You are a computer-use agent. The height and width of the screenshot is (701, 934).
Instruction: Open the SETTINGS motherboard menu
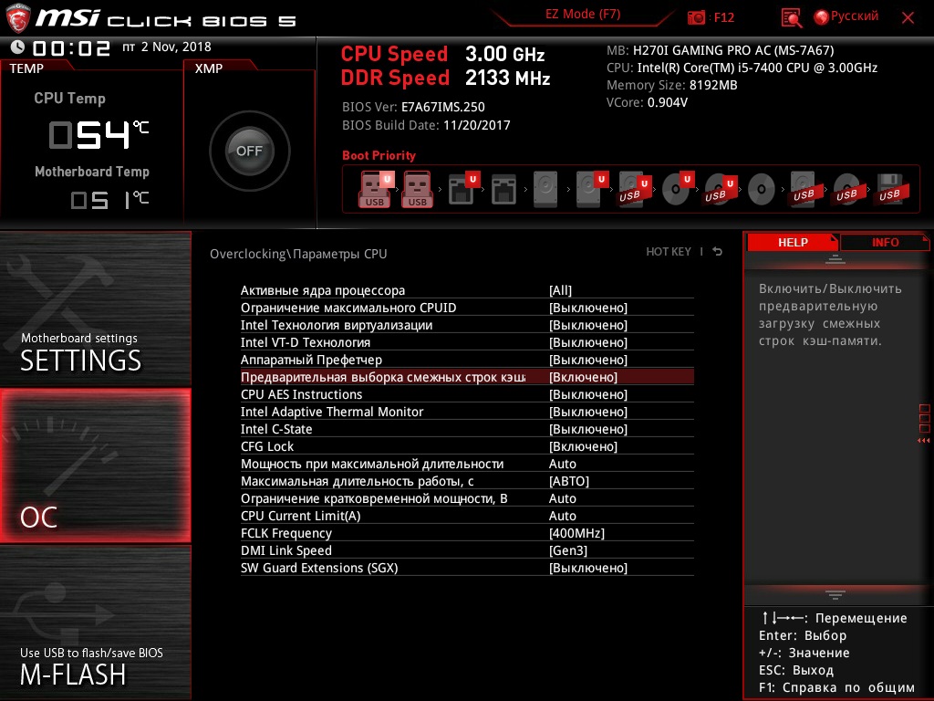[x=95, y=309]
